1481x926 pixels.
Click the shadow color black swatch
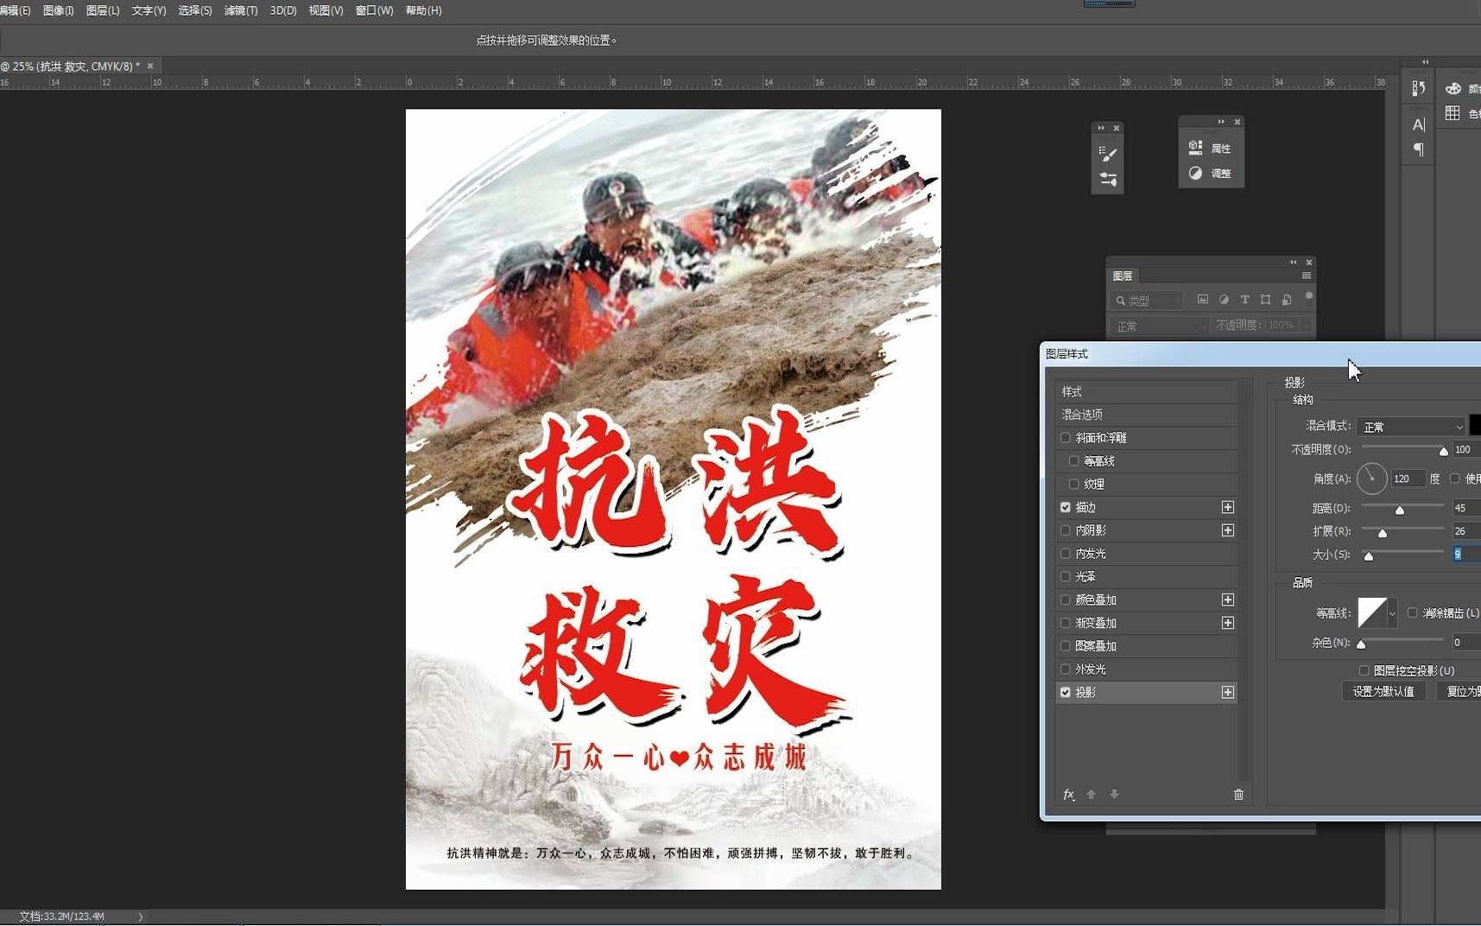[x=1475, y=425]
